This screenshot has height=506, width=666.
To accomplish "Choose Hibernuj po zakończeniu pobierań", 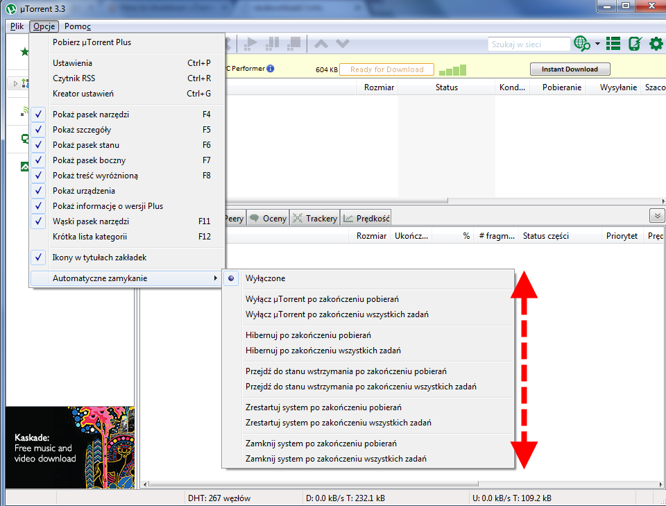I will click(368, 335).
